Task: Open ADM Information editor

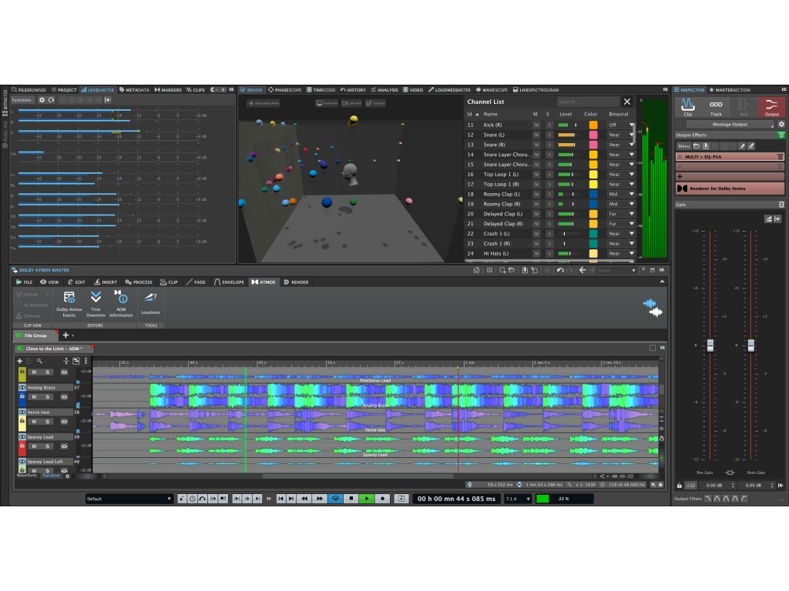Action: click(121, 299)
